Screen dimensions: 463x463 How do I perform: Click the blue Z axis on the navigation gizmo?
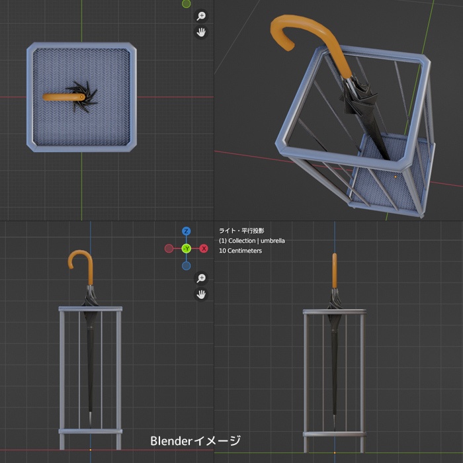[186, 232]
